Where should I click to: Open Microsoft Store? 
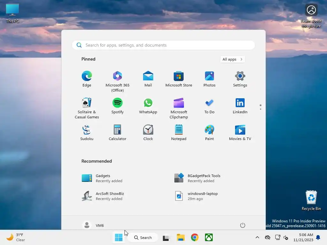point(179,79)
